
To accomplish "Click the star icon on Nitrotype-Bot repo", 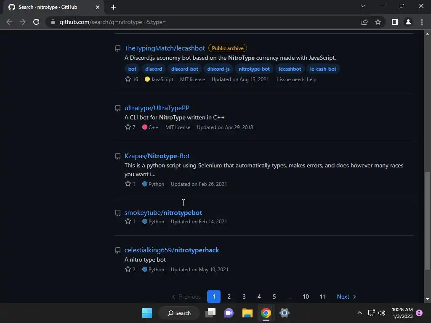I will coord(128,184).
